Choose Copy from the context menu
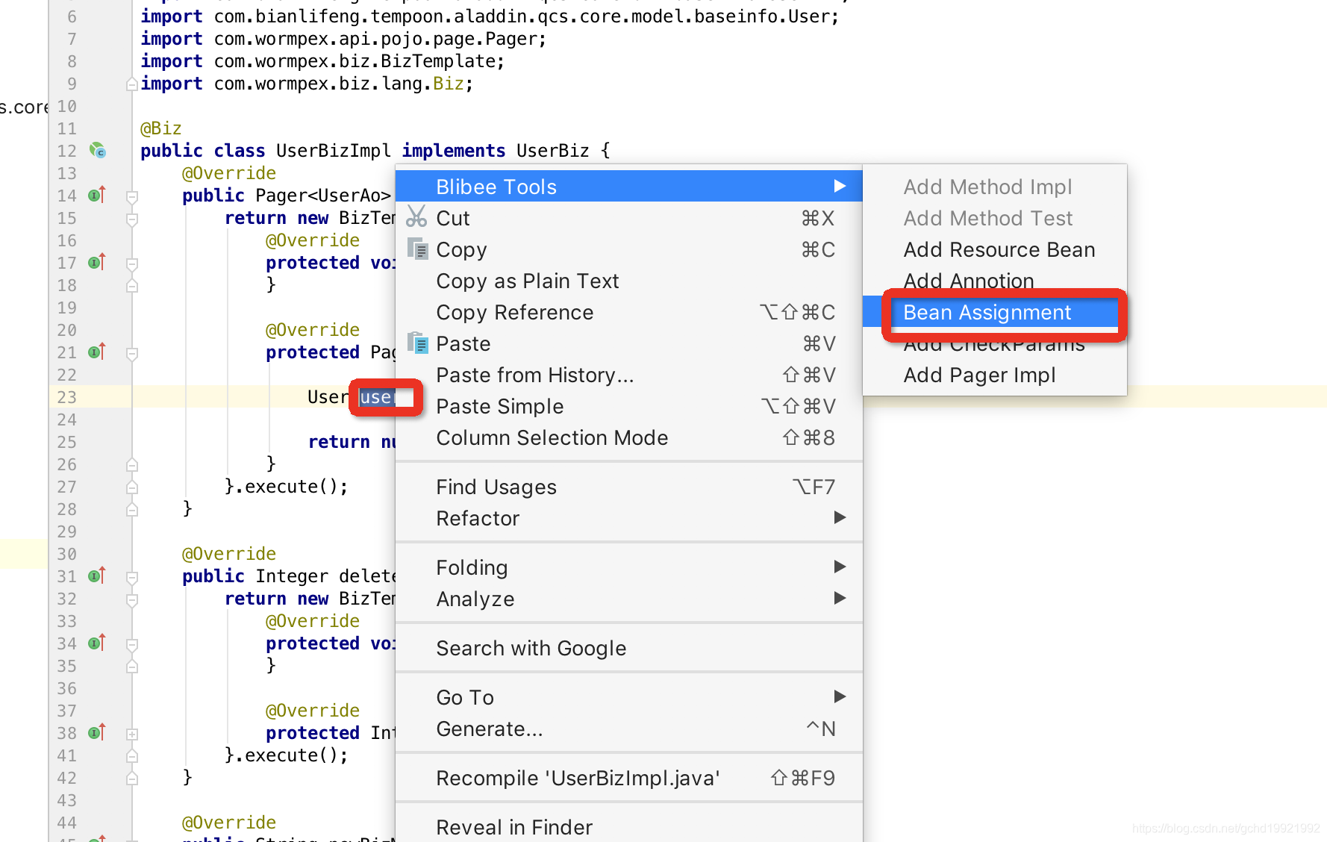1327x842 pixels. tap(628, 249)
